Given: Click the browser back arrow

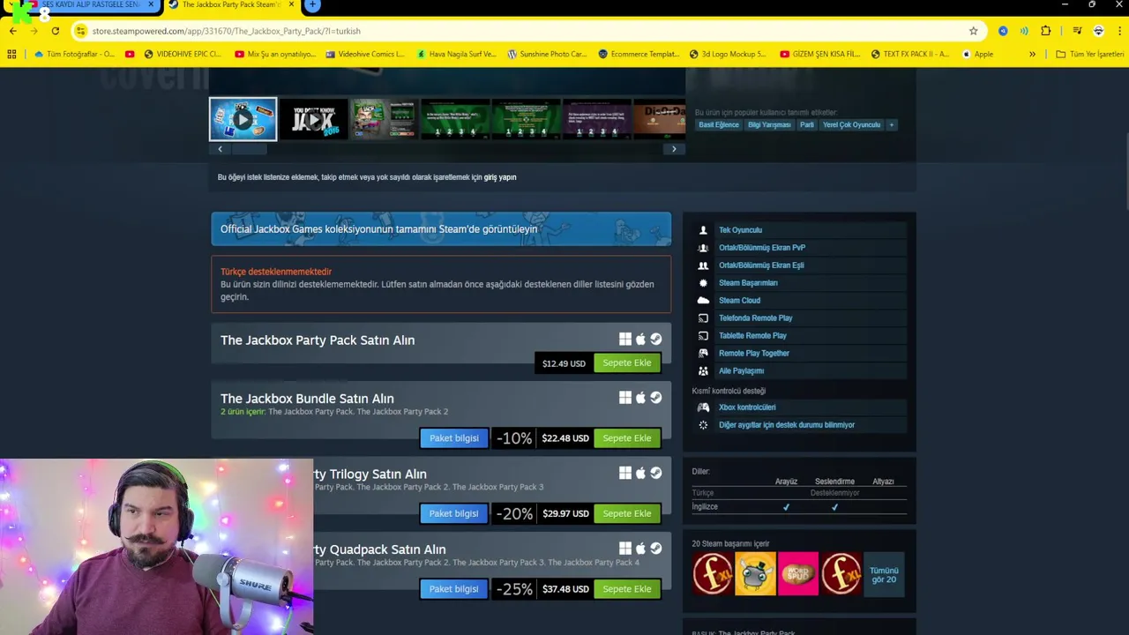Looking at the screenshot, I should pos(12,31).
